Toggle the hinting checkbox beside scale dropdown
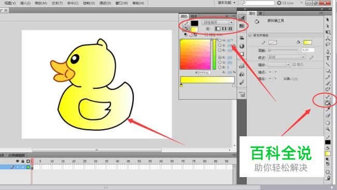Viewport: 337px width, 190px height. coord(294,65)
